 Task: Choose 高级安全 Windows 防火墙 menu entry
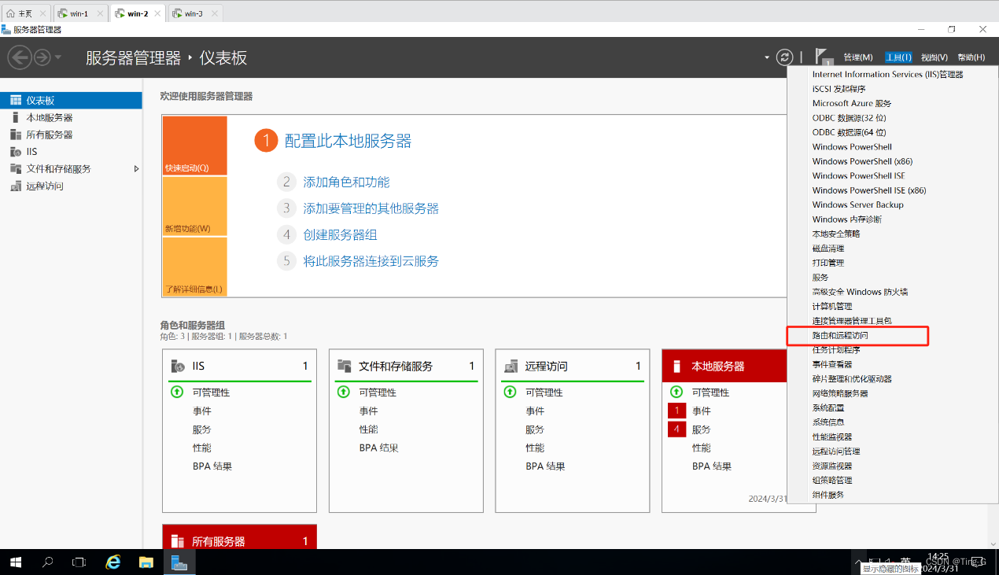860,292
